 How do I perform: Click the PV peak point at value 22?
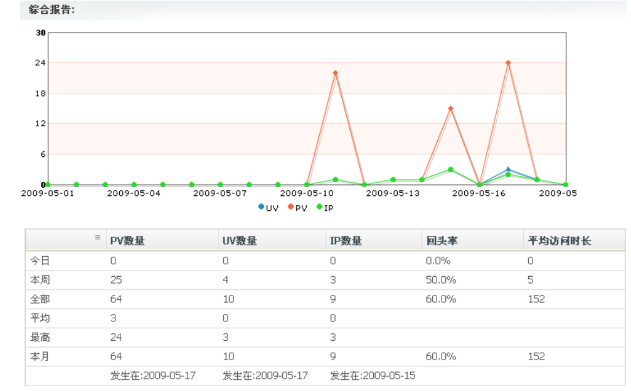tap(336, 73)
